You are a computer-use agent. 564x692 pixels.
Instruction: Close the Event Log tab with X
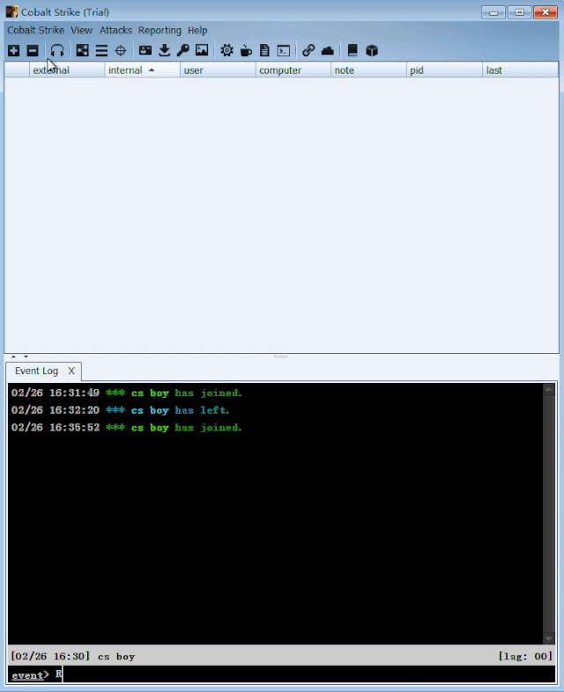71,371
